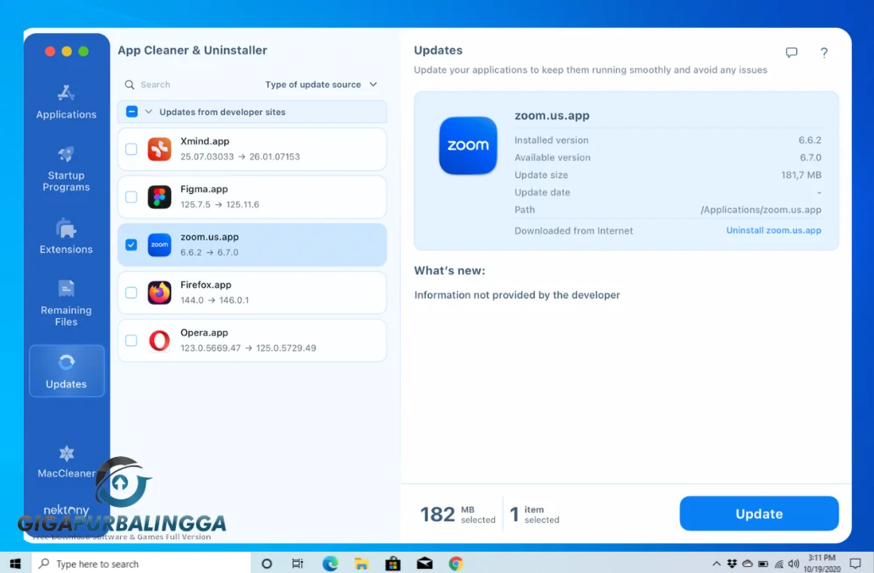Screen dimensions: 874x573
Task: Toggle the Opera.app checkbox
Action: [131, 340]
